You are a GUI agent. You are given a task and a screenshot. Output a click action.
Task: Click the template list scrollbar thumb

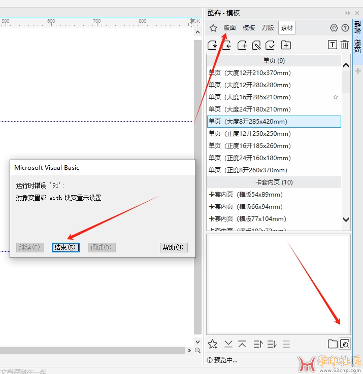[346, 82]
